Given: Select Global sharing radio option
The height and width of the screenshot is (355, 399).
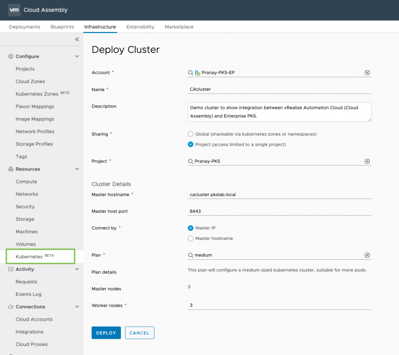Looking at the screenshot, I should coord(191,134).
